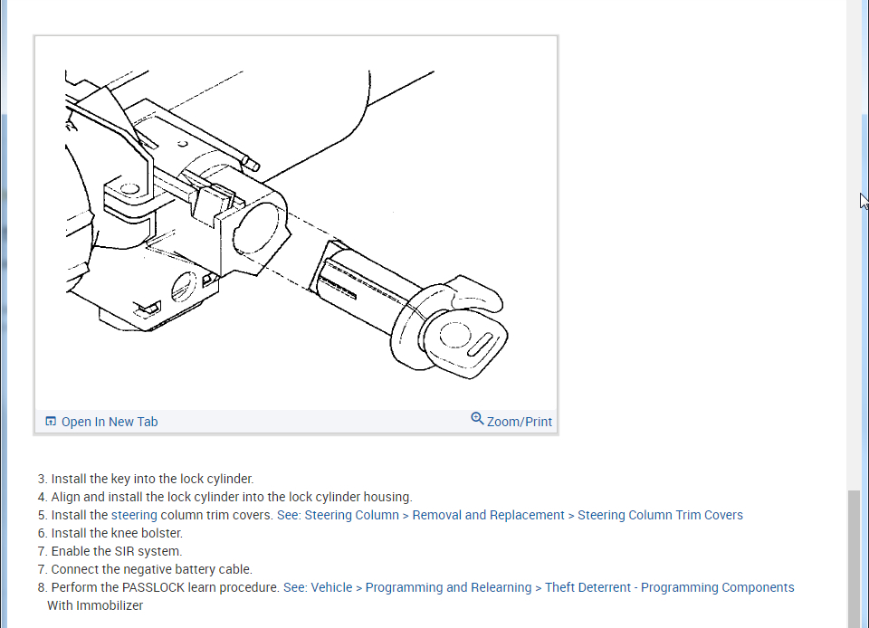Select text 'Install the key into the lock cylinder.'

152,479
